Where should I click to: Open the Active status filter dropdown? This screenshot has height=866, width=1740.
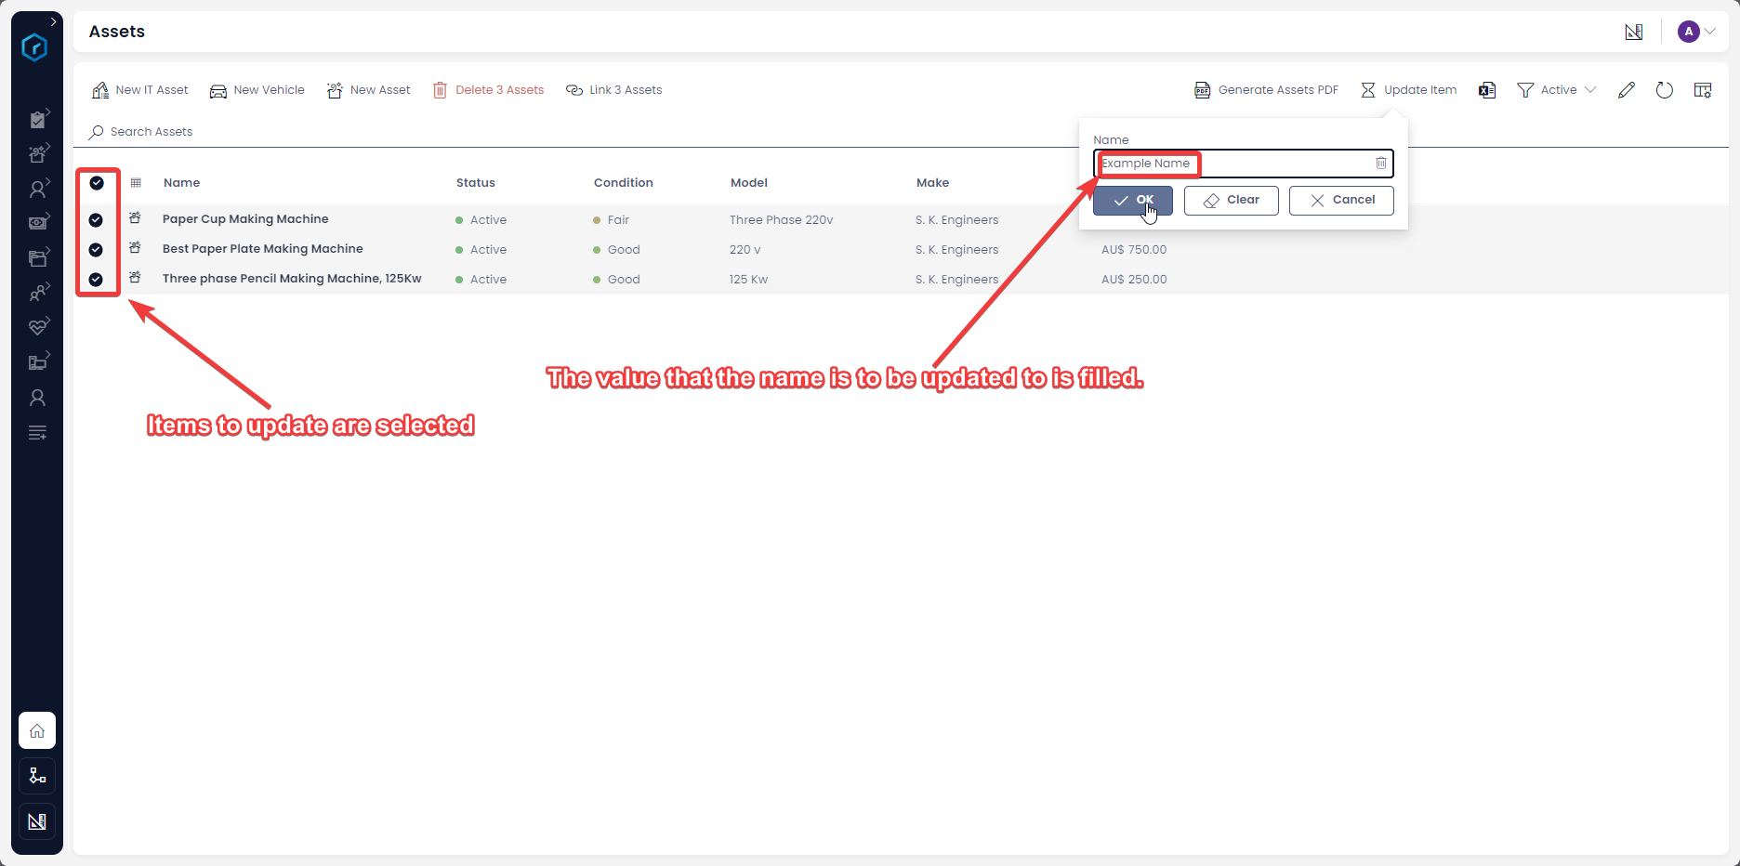[1557, 89]
